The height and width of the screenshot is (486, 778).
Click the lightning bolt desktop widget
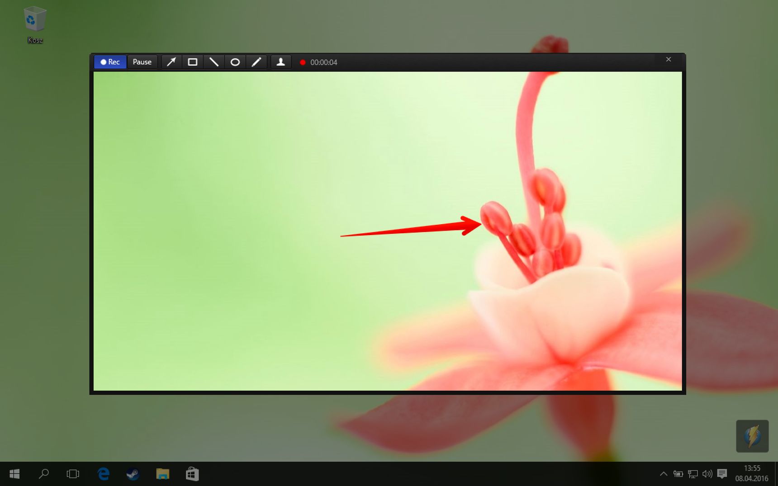tap(752, 436)
